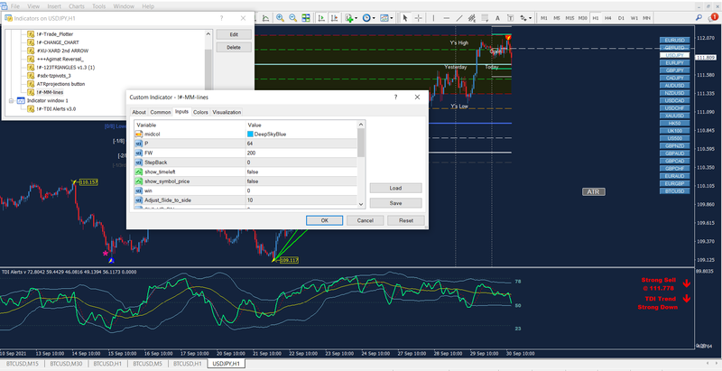This screenshot has width=722, height=371.
Task: Select the Crosshair tool in toolbar
Action: point(419,17)
